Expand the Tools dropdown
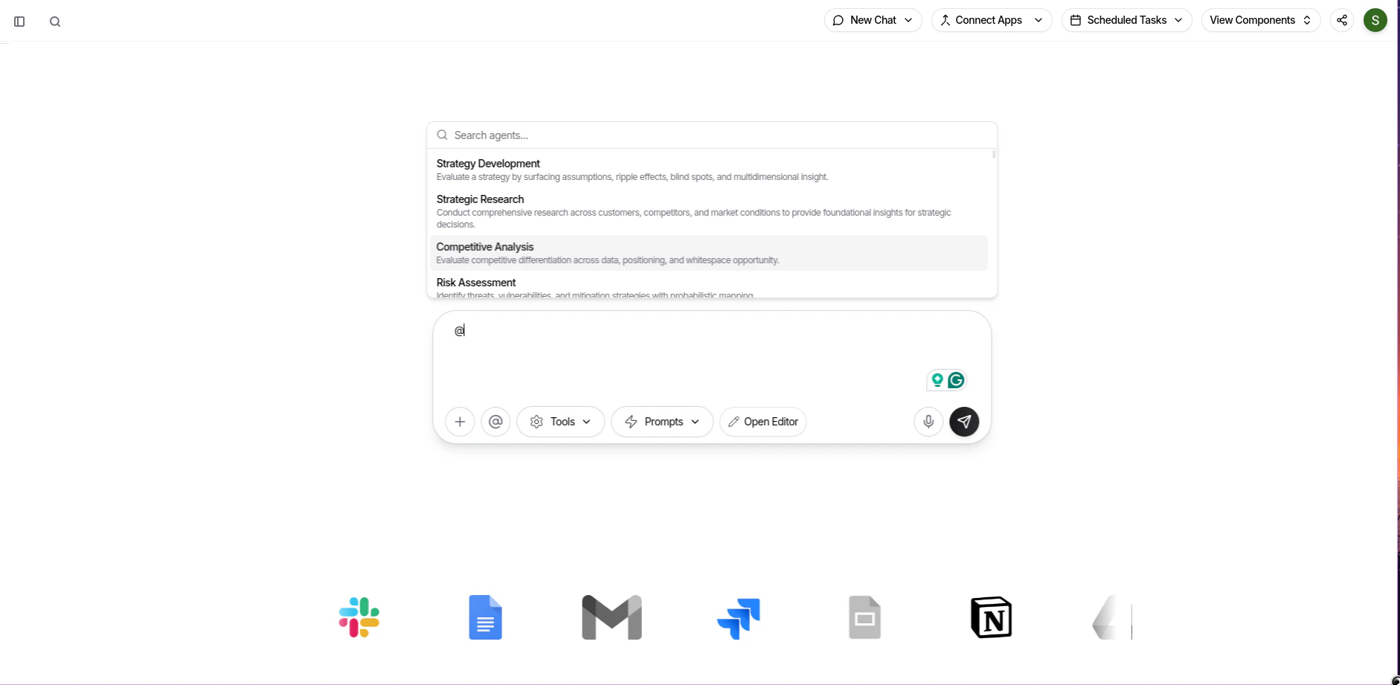Image resolution: width=1400 pixels, height=685 pixels. [x=560, y=422]
